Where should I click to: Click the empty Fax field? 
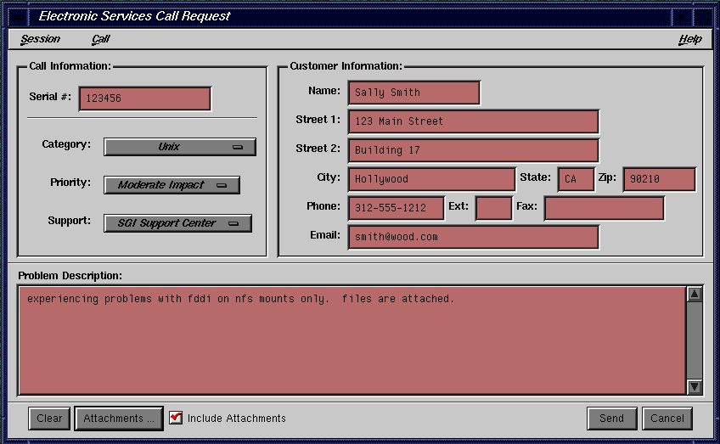pyautogui.click(x=604, y=208)
